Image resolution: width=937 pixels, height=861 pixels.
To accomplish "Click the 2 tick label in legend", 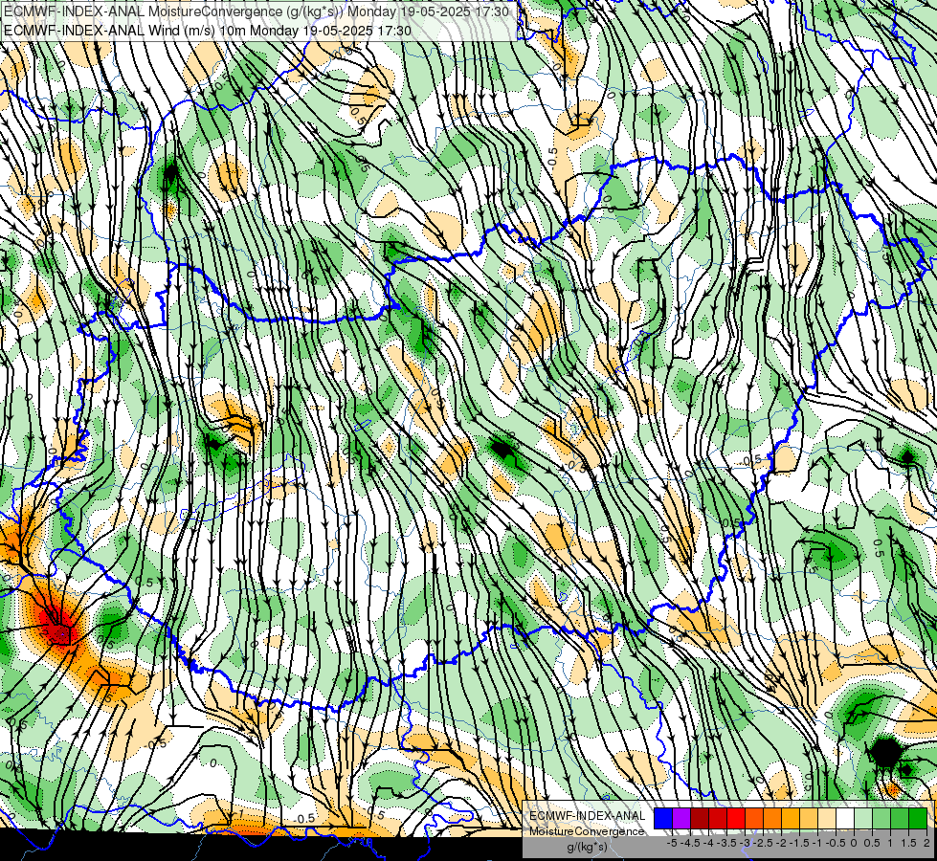I will click(x=926, y=843).
